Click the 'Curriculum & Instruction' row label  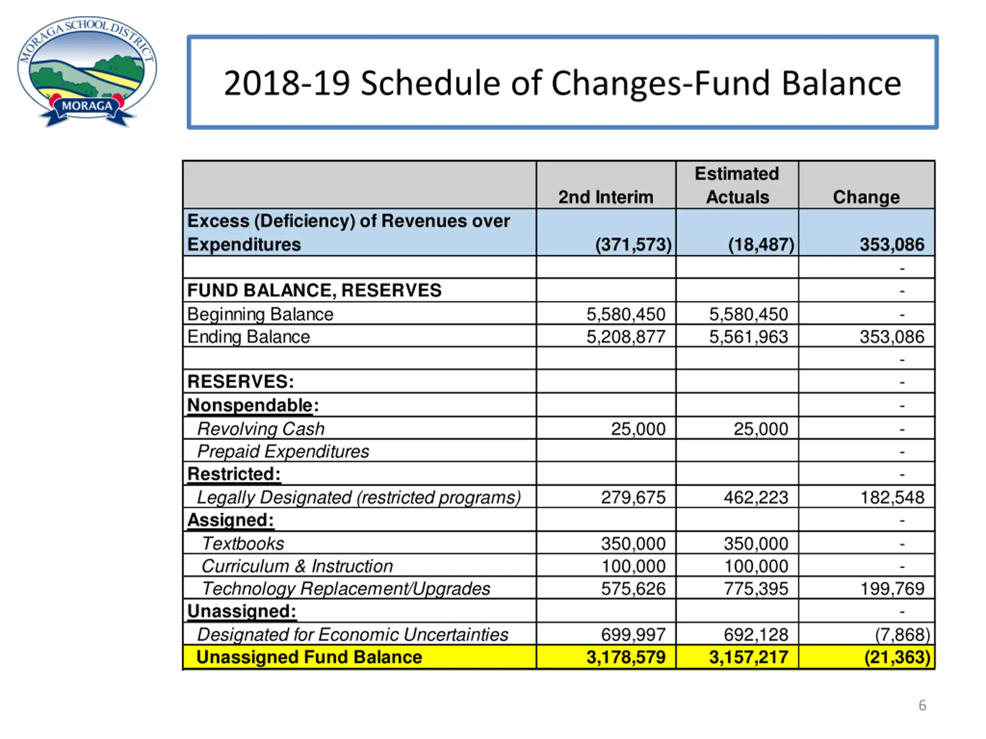coord(297,566)
